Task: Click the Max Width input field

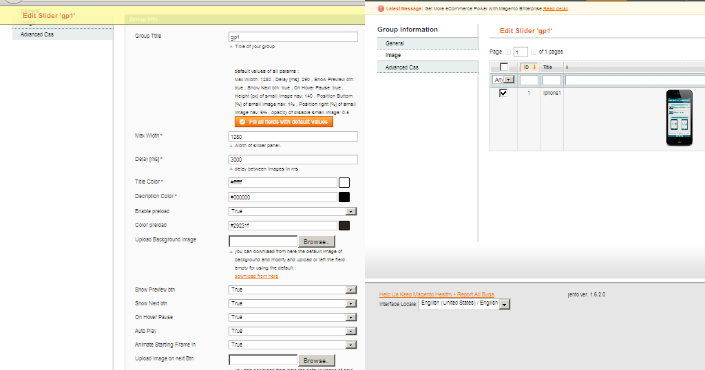Action: 293,136
